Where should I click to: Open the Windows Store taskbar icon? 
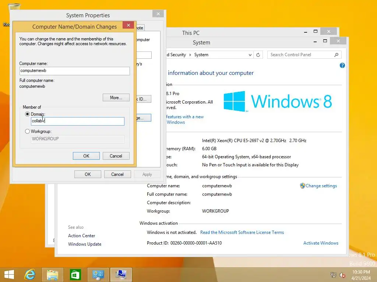[75, 275]
